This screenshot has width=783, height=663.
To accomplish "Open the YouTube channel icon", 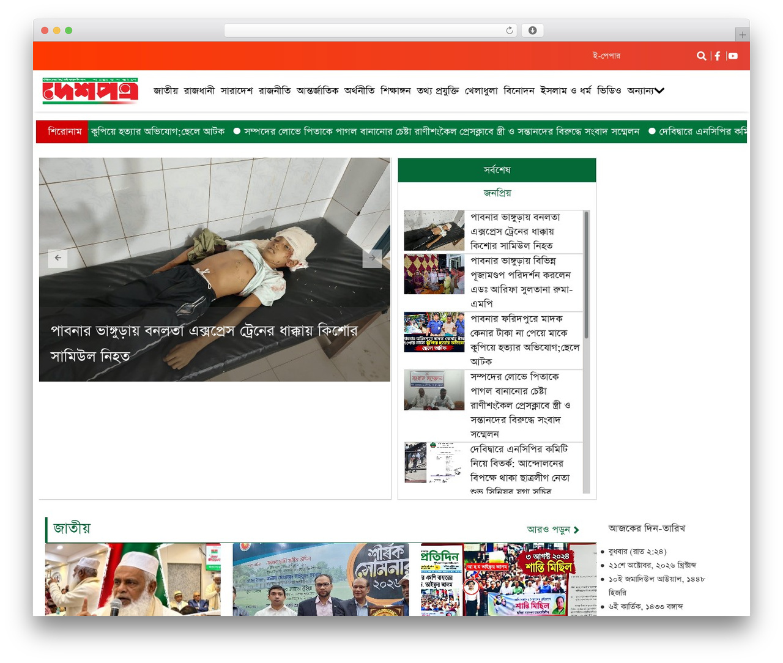I will click(733, 56).
